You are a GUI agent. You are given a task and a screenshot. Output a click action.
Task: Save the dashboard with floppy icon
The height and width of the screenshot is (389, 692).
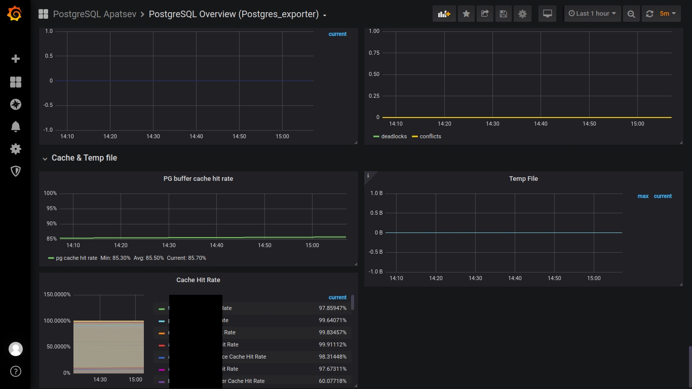click(503, 14)
